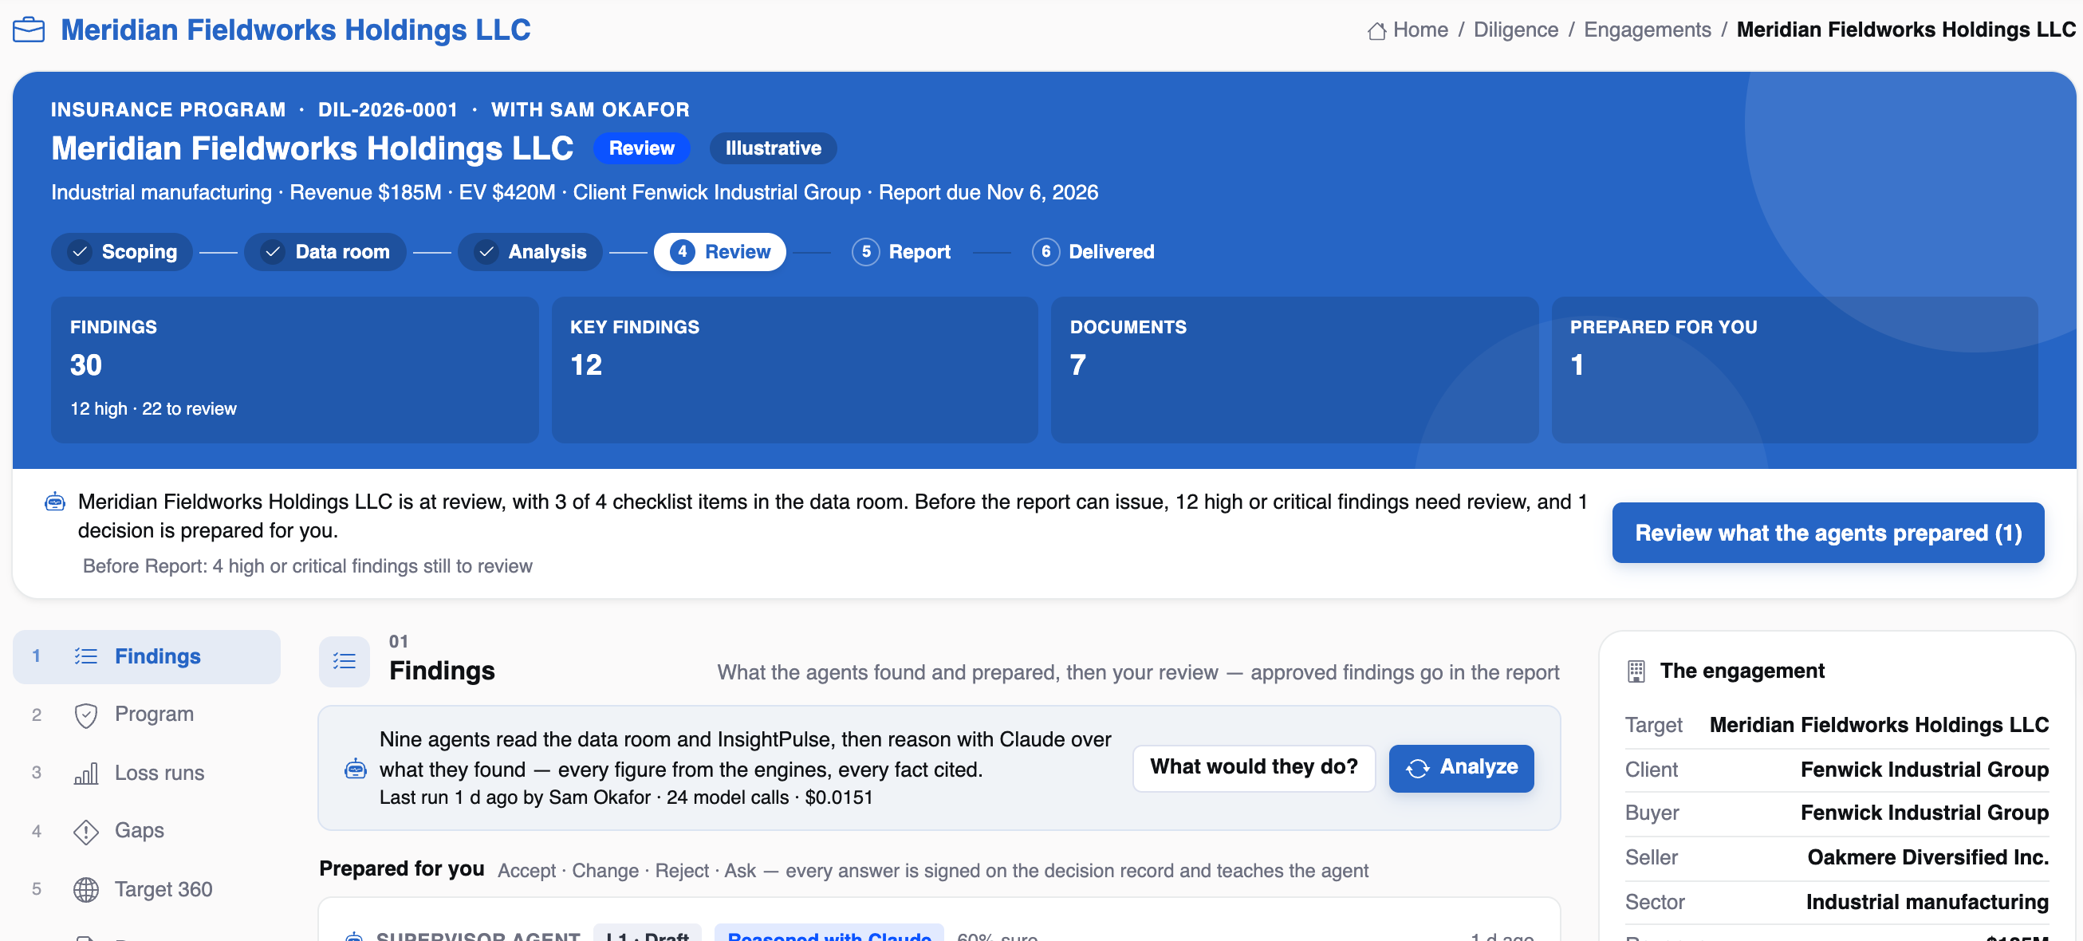
Task: Click the refresh icon on Analyze button
Action: pos(1417,768)
